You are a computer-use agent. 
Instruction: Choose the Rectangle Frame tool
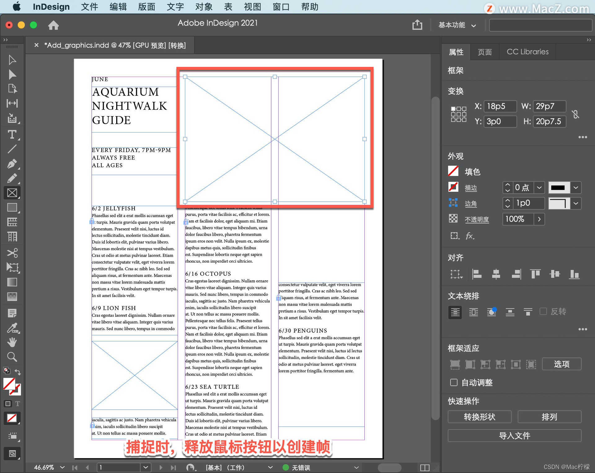(x=12, y=193)
